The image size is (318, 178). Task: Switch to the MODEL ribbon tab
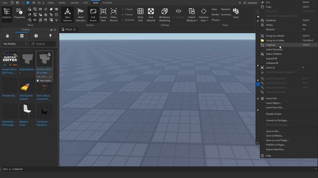pyautogui.click(x=62, y=3)
